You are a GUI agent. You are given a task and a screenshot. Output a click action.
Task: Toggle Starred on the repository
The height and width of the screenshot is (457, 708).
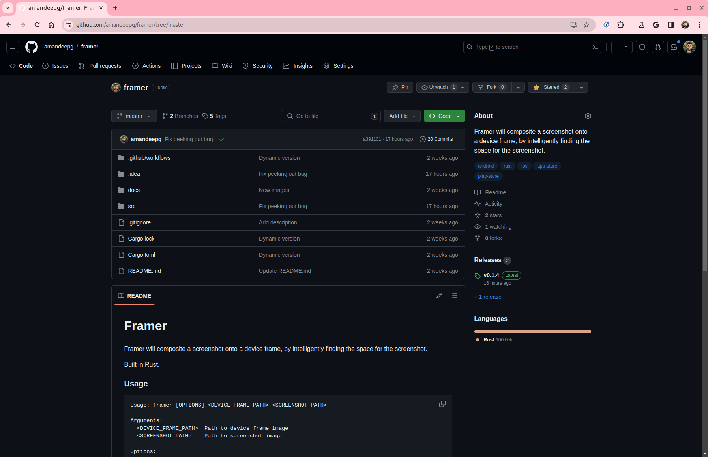coord(552,87)
